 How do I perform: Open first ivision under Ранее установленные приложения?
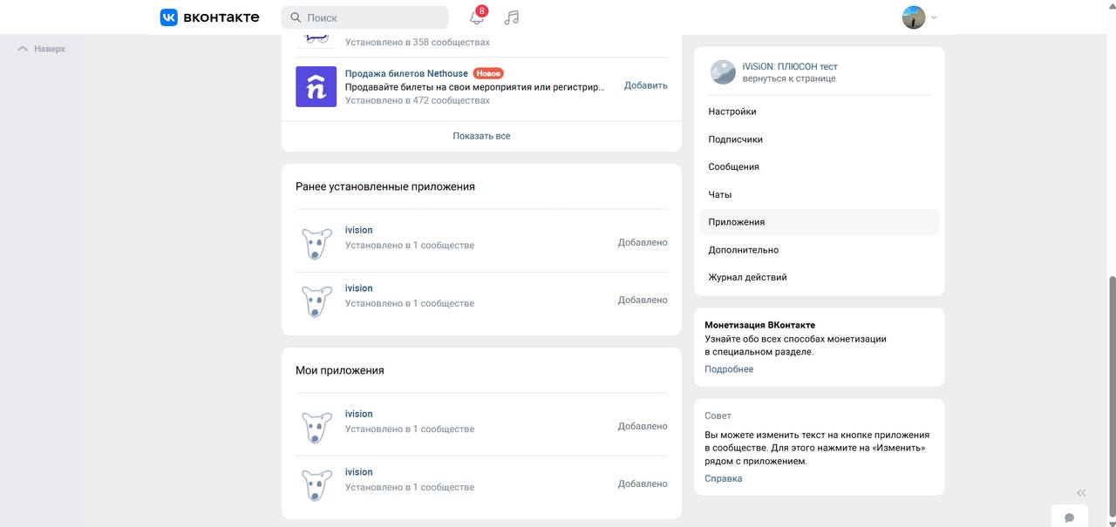pyautogui.click(x=358, y=230)
